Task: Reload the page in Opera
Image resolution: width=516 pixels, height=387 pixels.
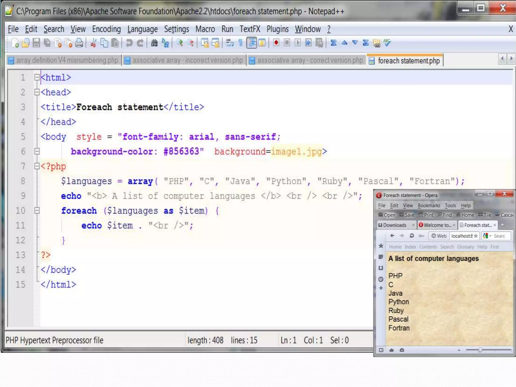Action: coord(412,236)
